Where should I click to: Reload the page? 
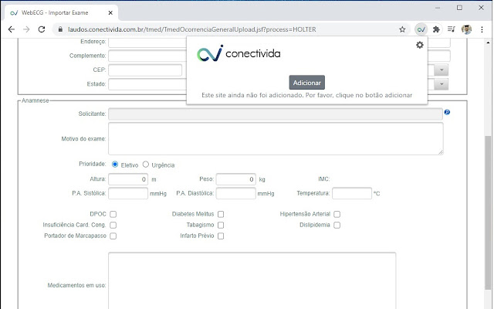tap(41, 29)
